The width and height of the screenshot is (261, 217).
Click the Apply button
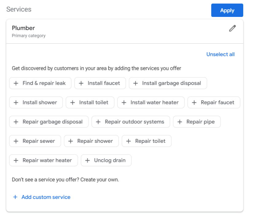227,10
